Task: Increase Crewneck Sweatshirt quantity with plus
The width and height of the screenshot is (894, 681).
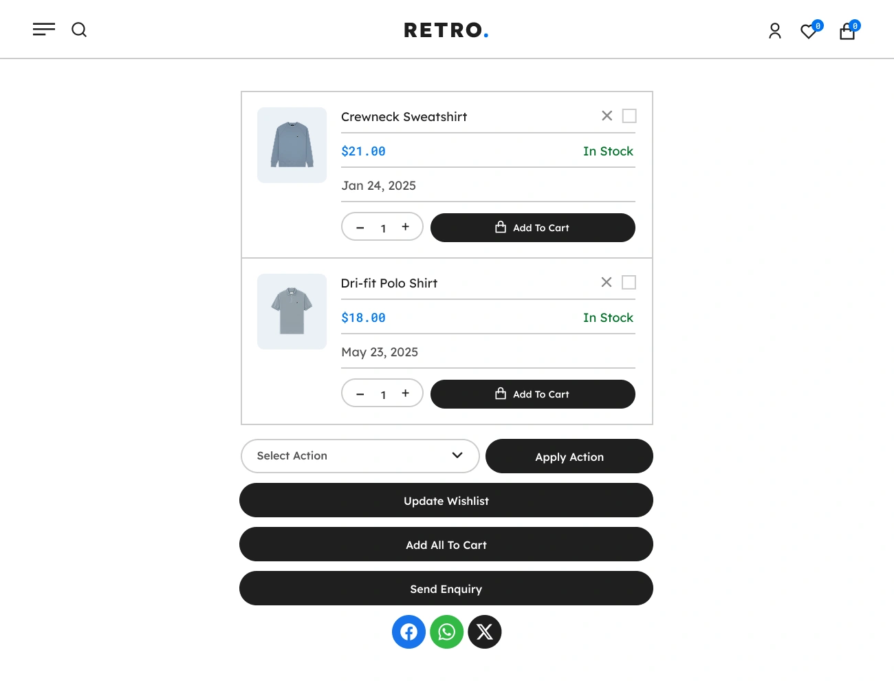Action: coord(406,227)
